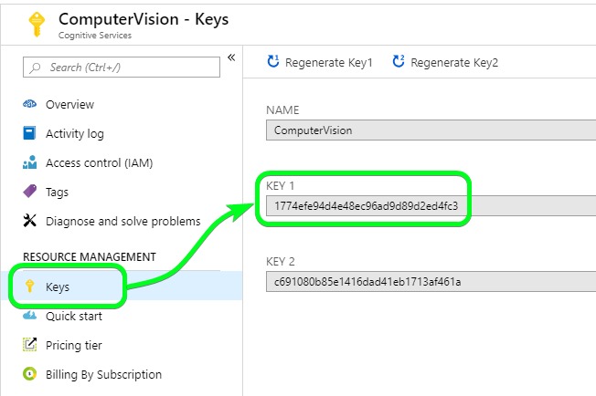Click the Pricing tier icon
The width and height of the screenshot is (596, 396).
point(28,345)
